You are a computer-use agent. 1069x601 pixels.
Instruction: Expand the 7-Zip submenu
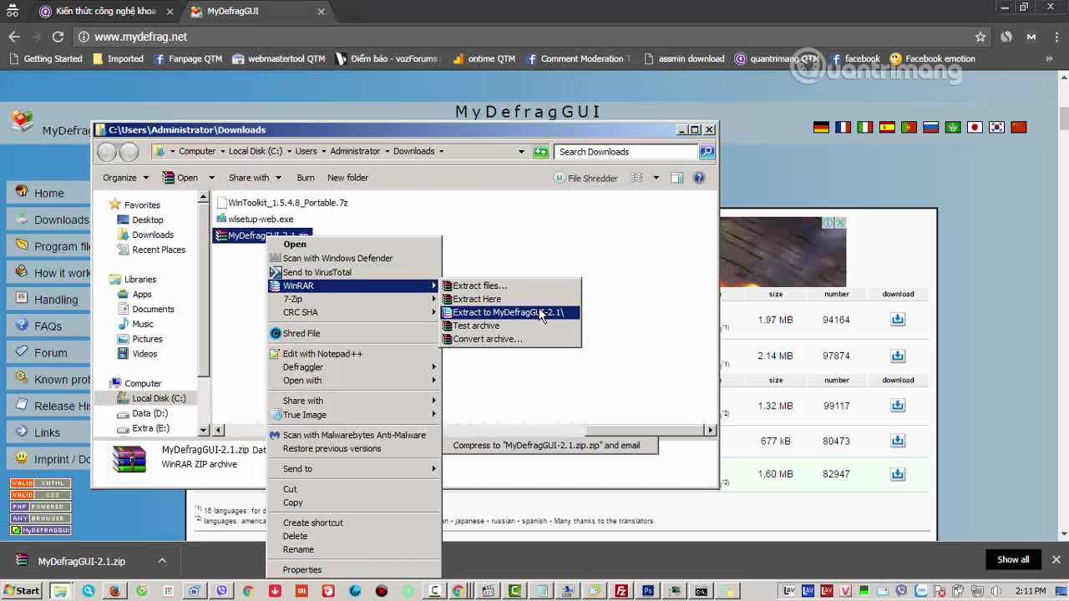pos(354,299)
